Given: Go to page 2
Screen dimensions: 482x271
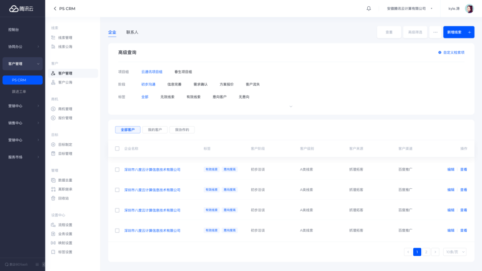Looking at the screenshot, I should [426, 252].
